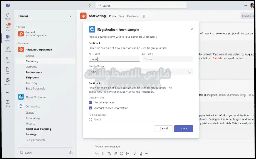Uncheck the Security updates checkbox

tap(91, 103)
